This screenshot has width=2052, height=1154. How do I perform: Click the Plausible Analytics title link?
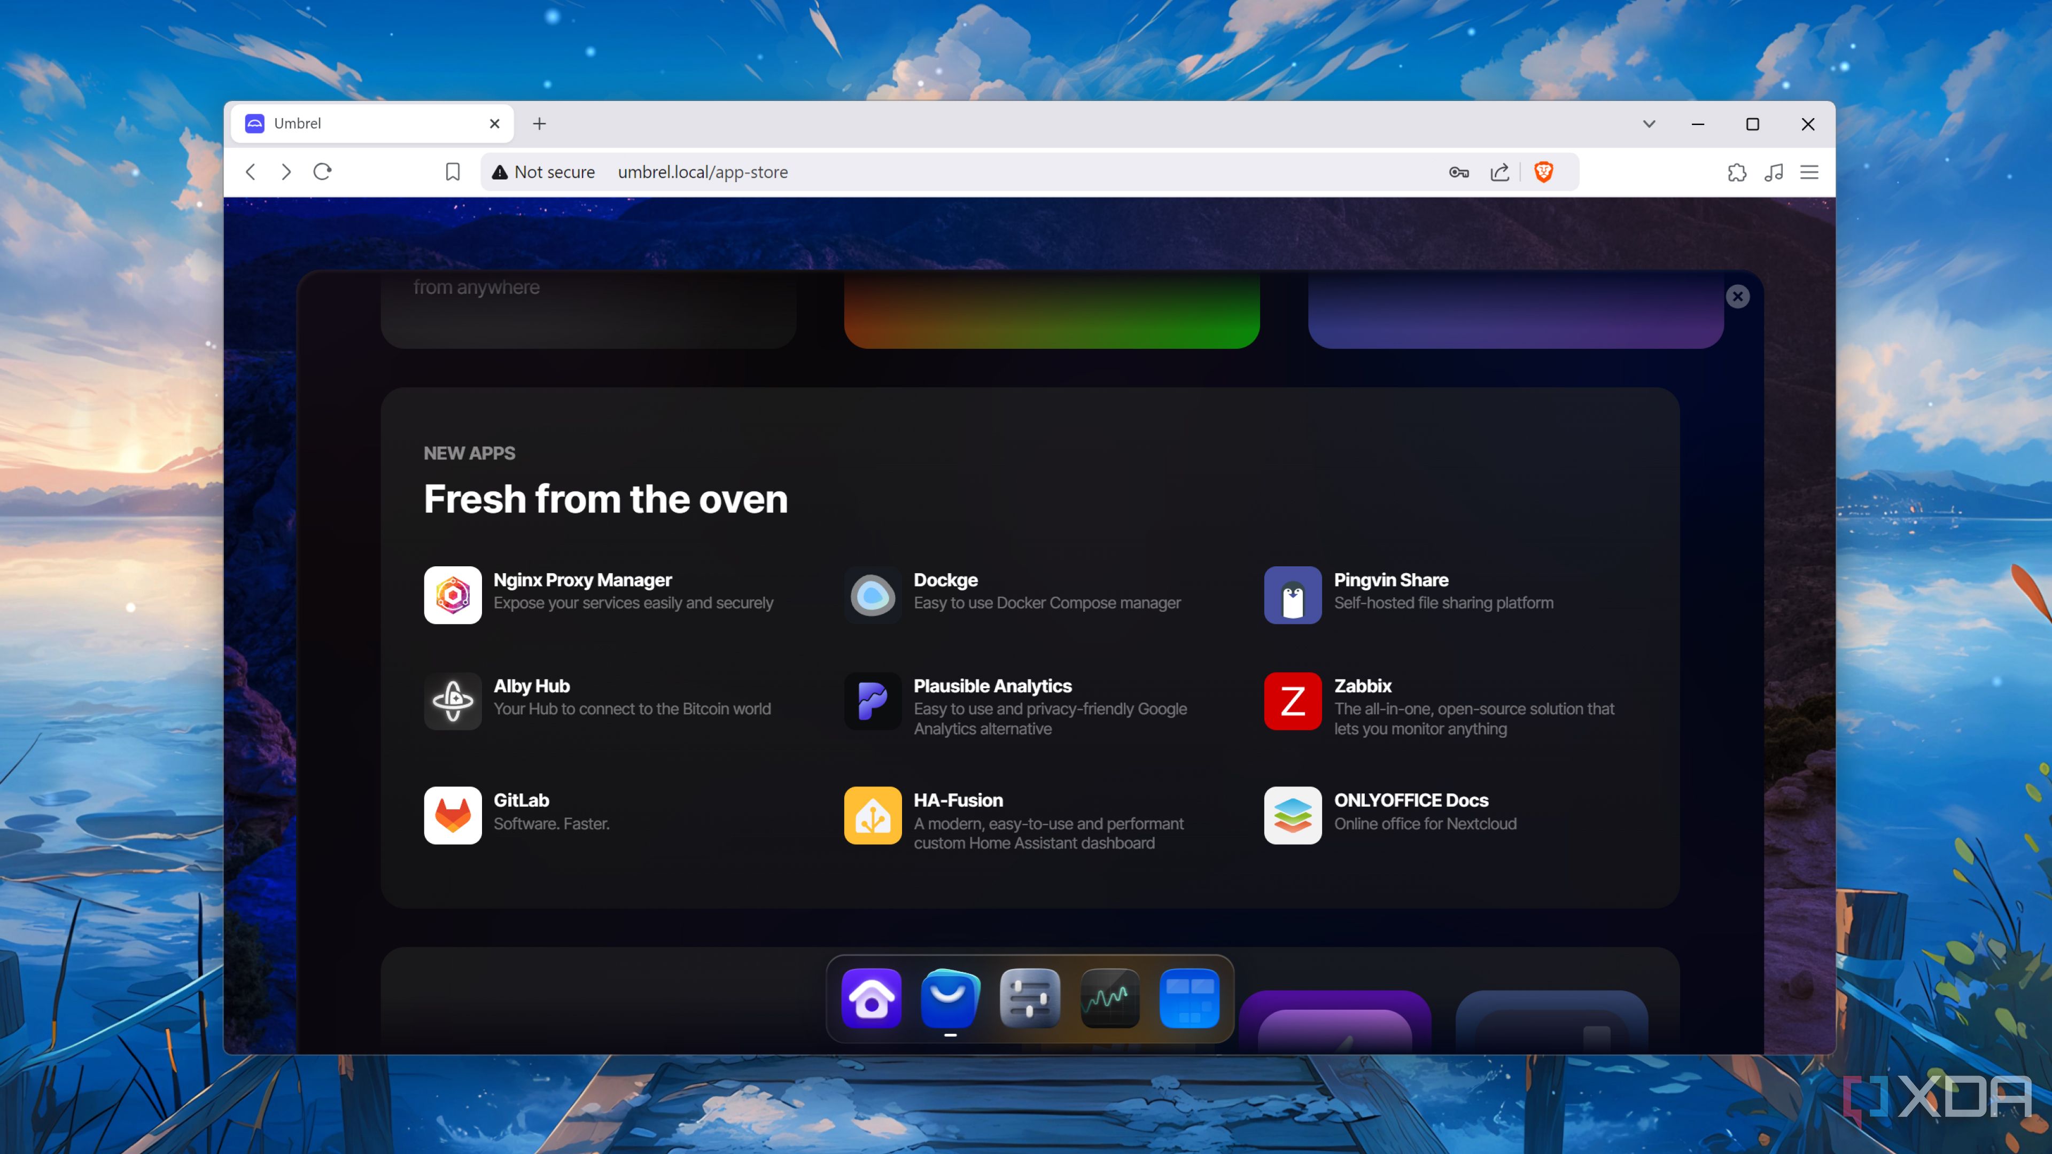coord(992,685)
